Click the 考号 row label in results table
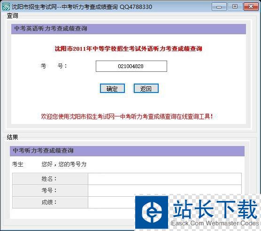 pyautogui.click(x=49, y=191)
